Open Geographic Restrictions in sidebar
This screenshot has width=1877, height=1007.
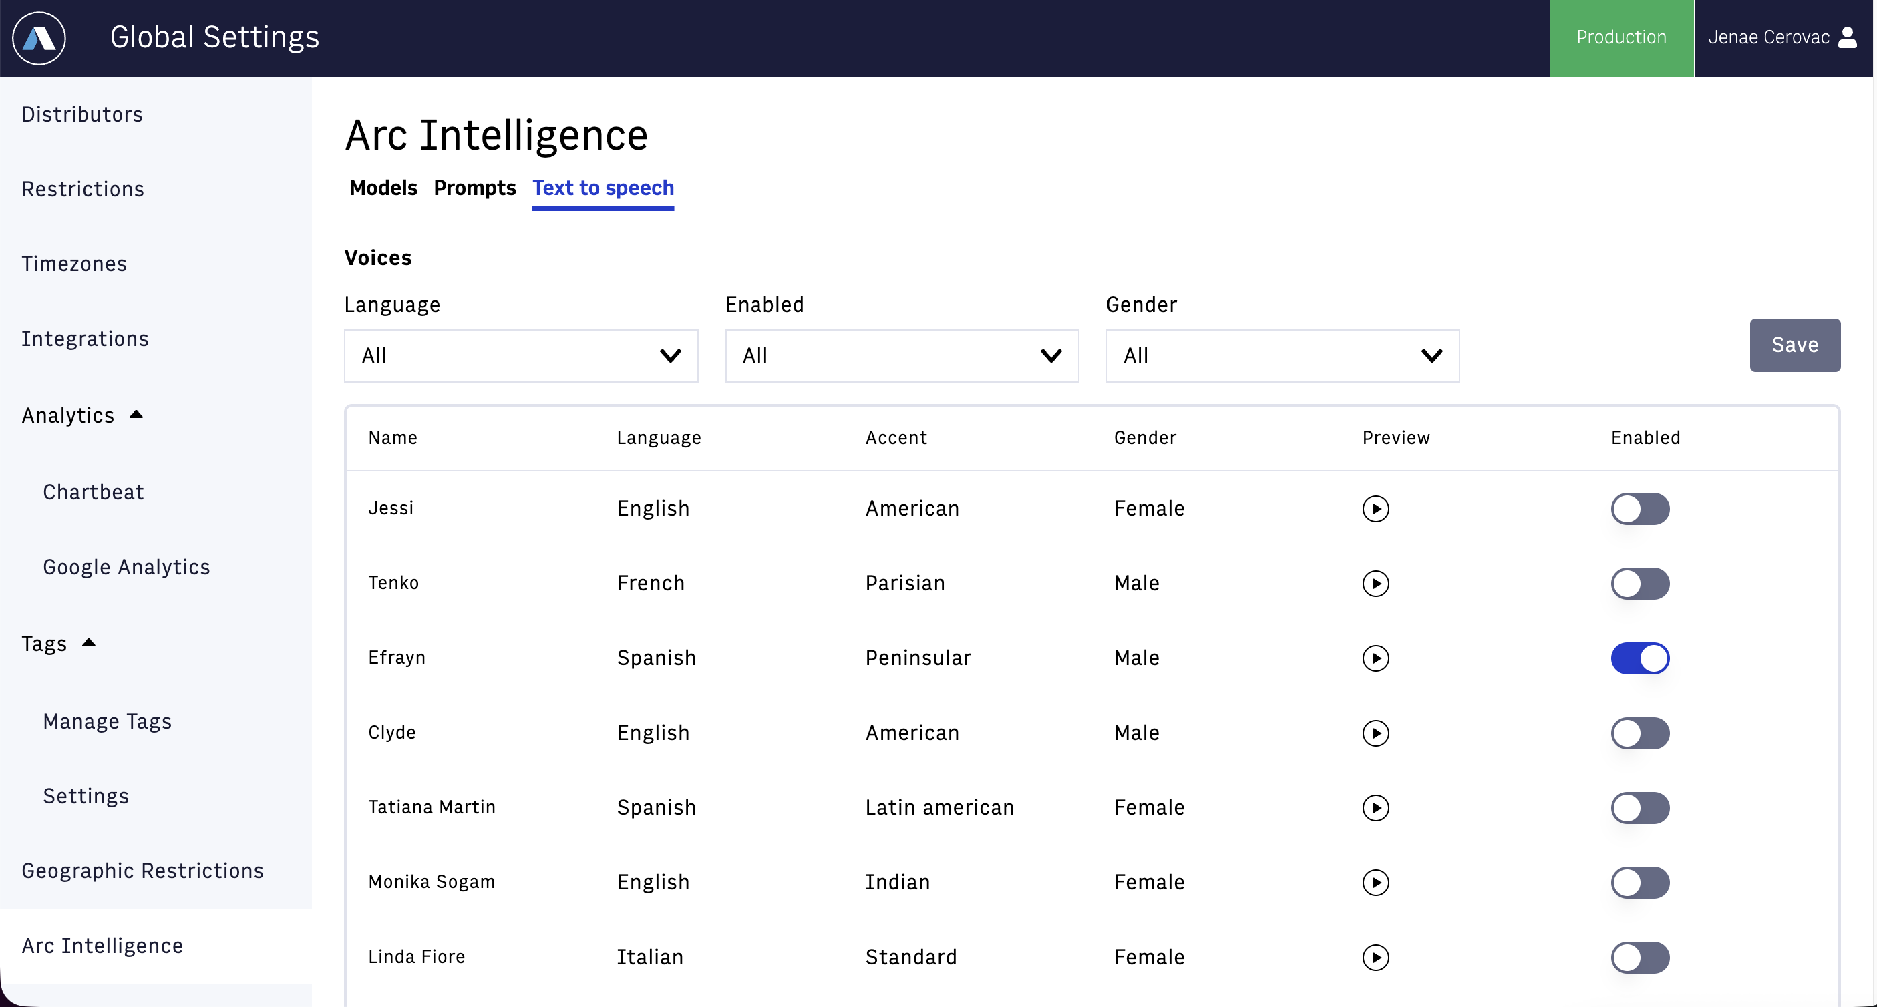(x=142, y=871)
